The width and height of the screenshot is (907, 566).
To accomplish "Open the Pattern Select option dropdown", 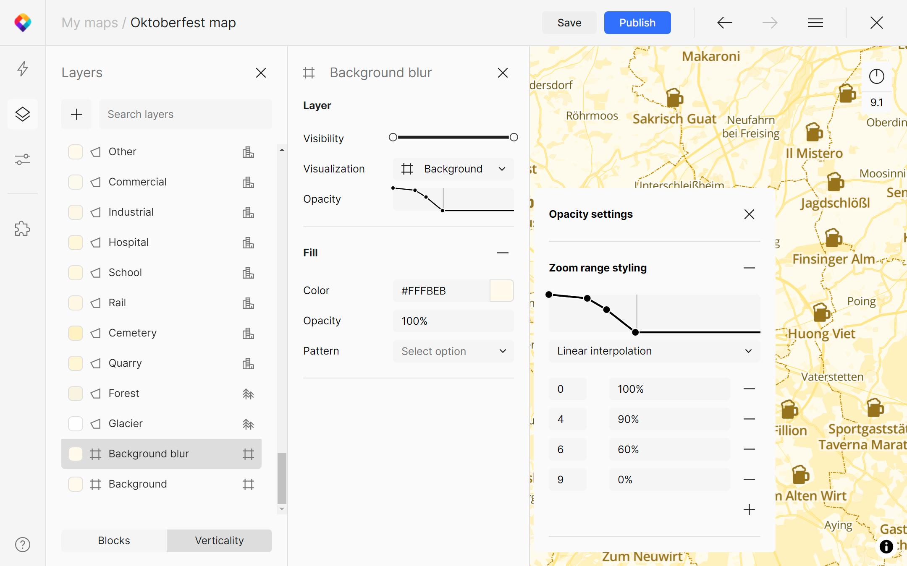I will (x=453, y=351).
